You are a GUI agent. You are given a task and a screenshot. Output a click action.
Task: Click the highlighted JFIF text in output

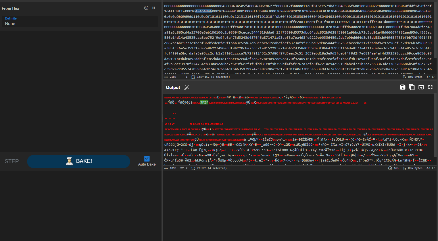coord(204,102)
